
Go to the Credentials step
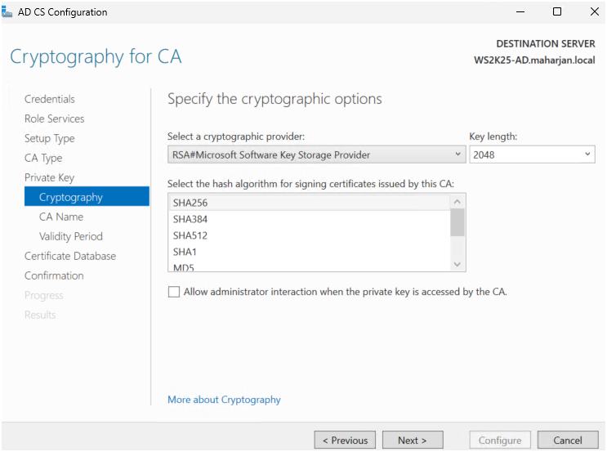point(50,99)
